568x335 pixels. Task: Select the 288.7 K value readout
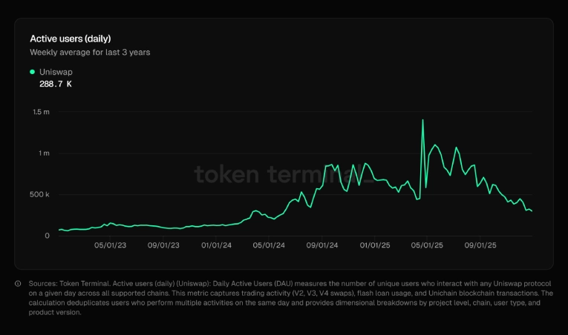pyautogui.click(x=56, y=84)
